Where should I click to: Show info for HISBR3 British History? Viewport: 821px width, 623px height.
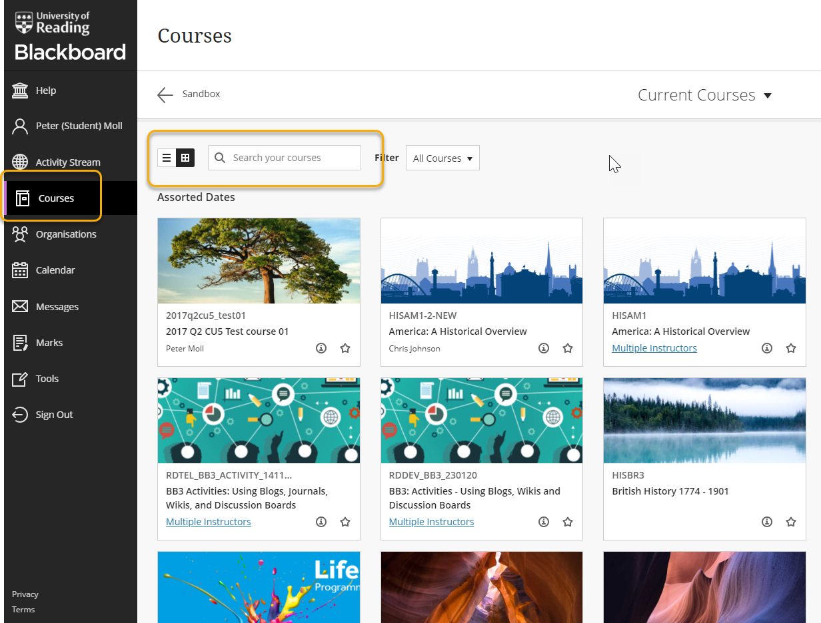click(x=767, y=522)
